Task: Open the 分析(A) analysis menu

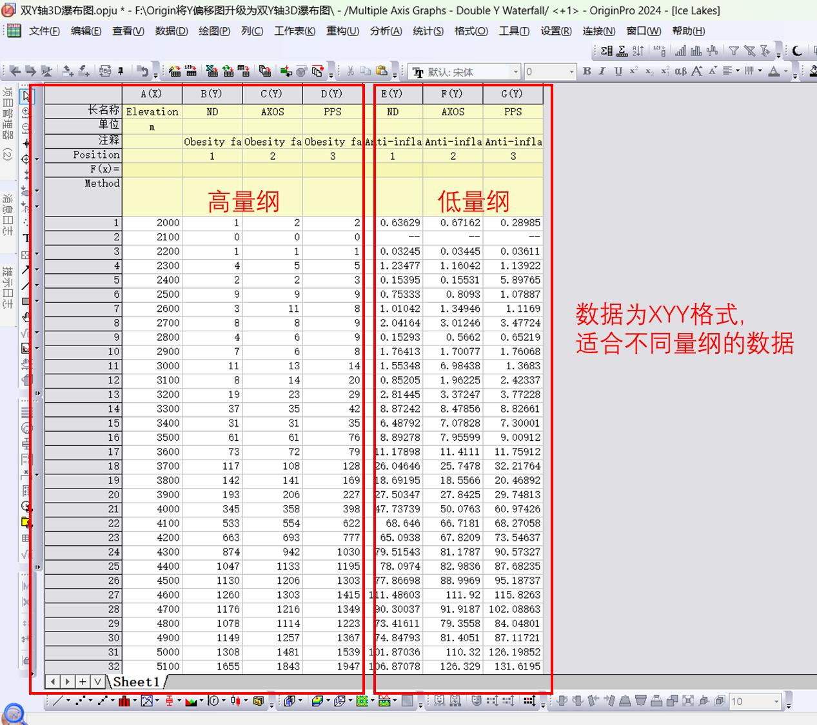Action: click(x=386, y=31)
